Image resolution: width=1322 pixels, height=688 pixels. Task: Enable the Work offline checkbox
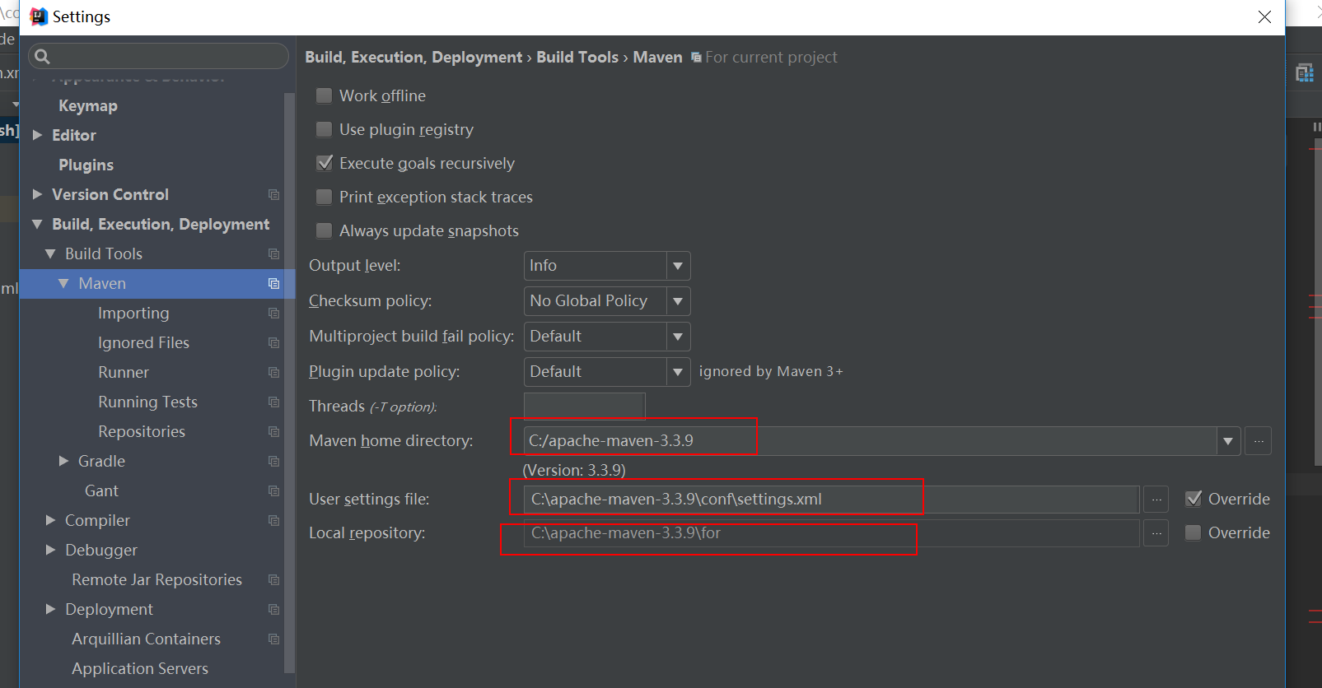pos(325,95)
